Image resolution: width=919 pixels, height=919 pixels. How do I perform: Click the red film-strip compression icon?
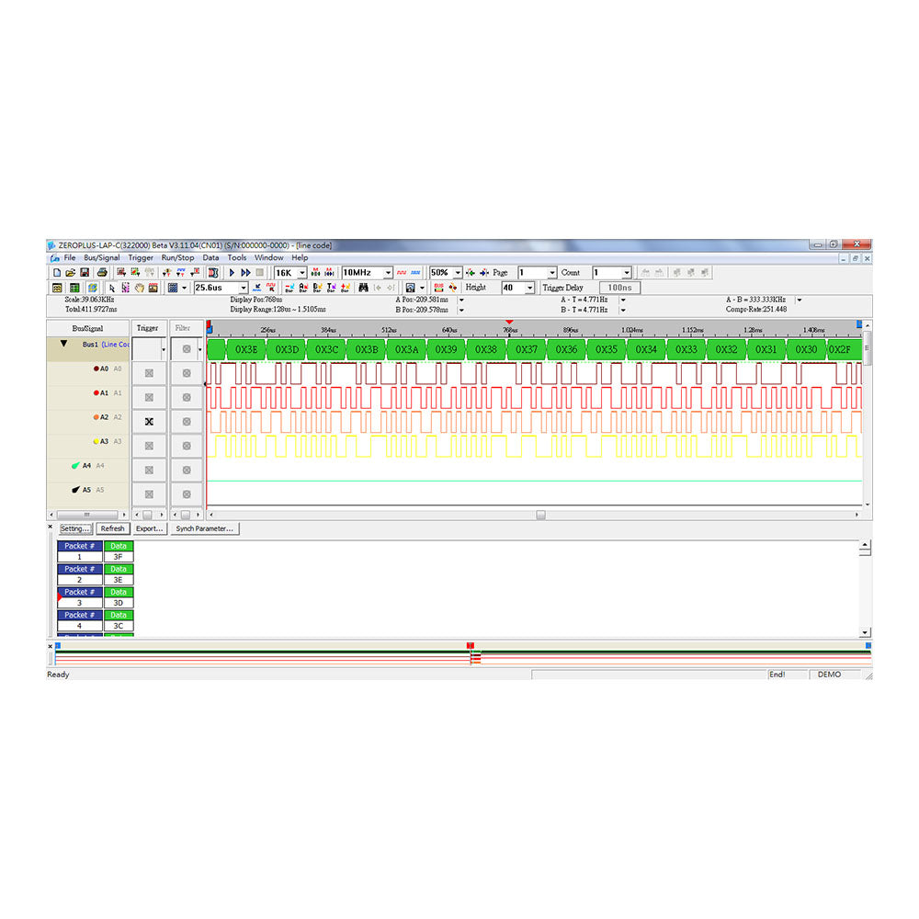click(213, 273)
